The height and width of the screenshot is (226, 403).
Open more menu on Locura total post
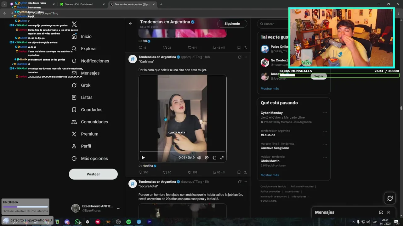[x=245, y=182]
